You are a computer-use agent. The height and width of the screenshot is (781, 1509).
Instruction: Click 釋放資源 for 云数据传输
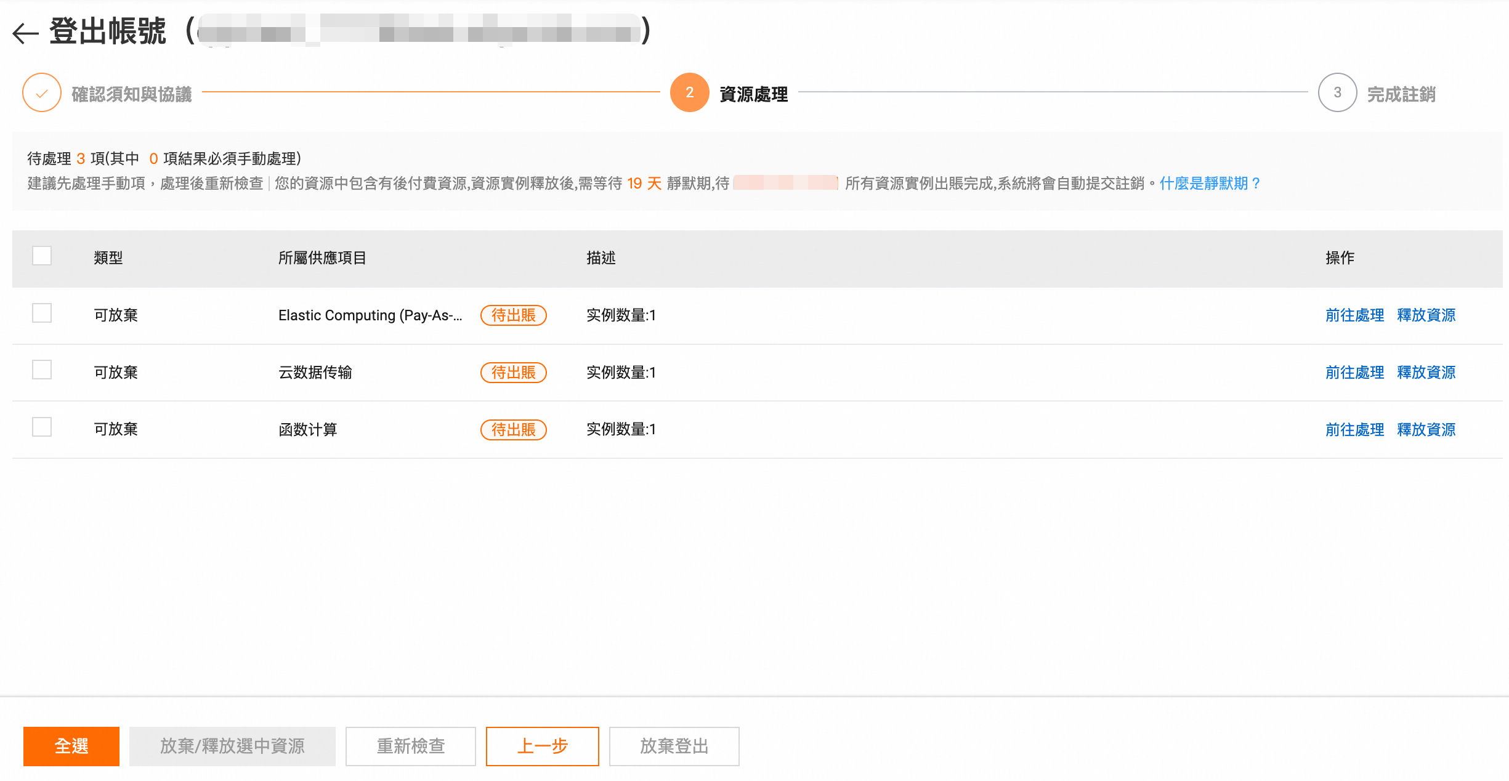pyautogui.click(x=1426, y=373)
